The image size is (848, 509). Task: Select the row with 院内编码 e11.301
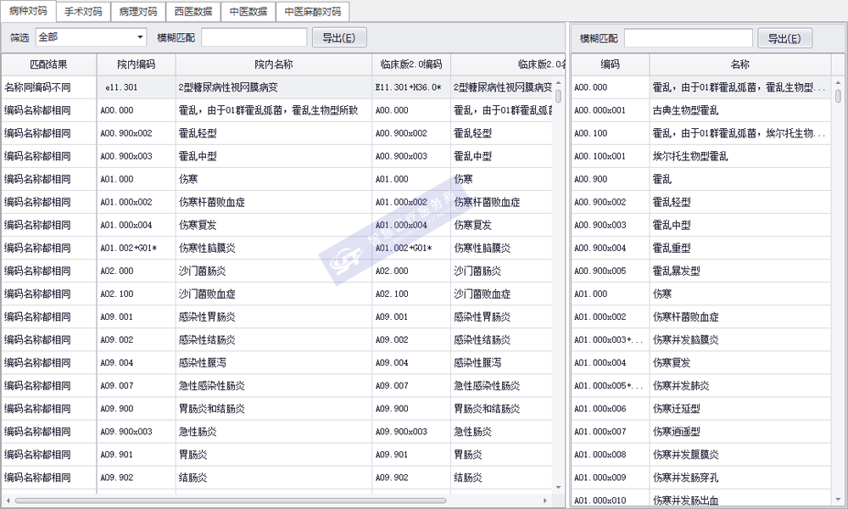pyautogui.click(x=136, y=87)
